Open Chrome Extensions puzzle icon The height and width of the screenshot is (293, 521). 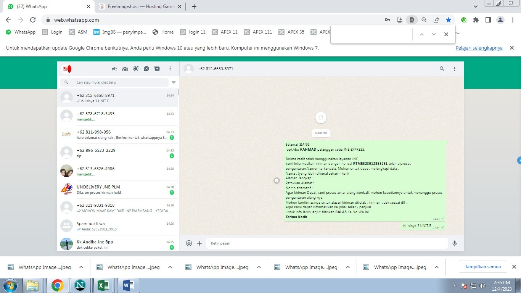476,20
